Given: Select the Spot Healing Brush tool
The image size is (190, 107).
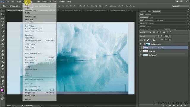Looking at the screenshot, I should [3, 36].
